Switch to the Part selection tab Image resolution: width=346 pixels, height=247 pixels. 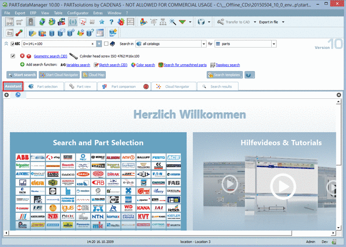pyautogui.click(x=44, y=86)
